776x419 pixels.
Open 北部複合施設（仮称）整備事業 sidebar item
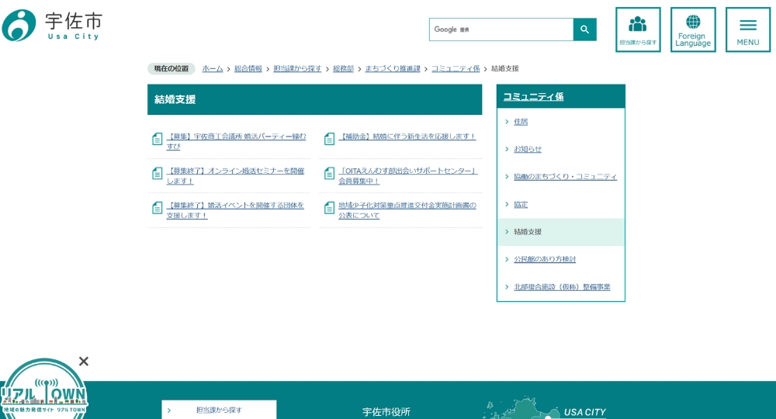coord(562,287)
